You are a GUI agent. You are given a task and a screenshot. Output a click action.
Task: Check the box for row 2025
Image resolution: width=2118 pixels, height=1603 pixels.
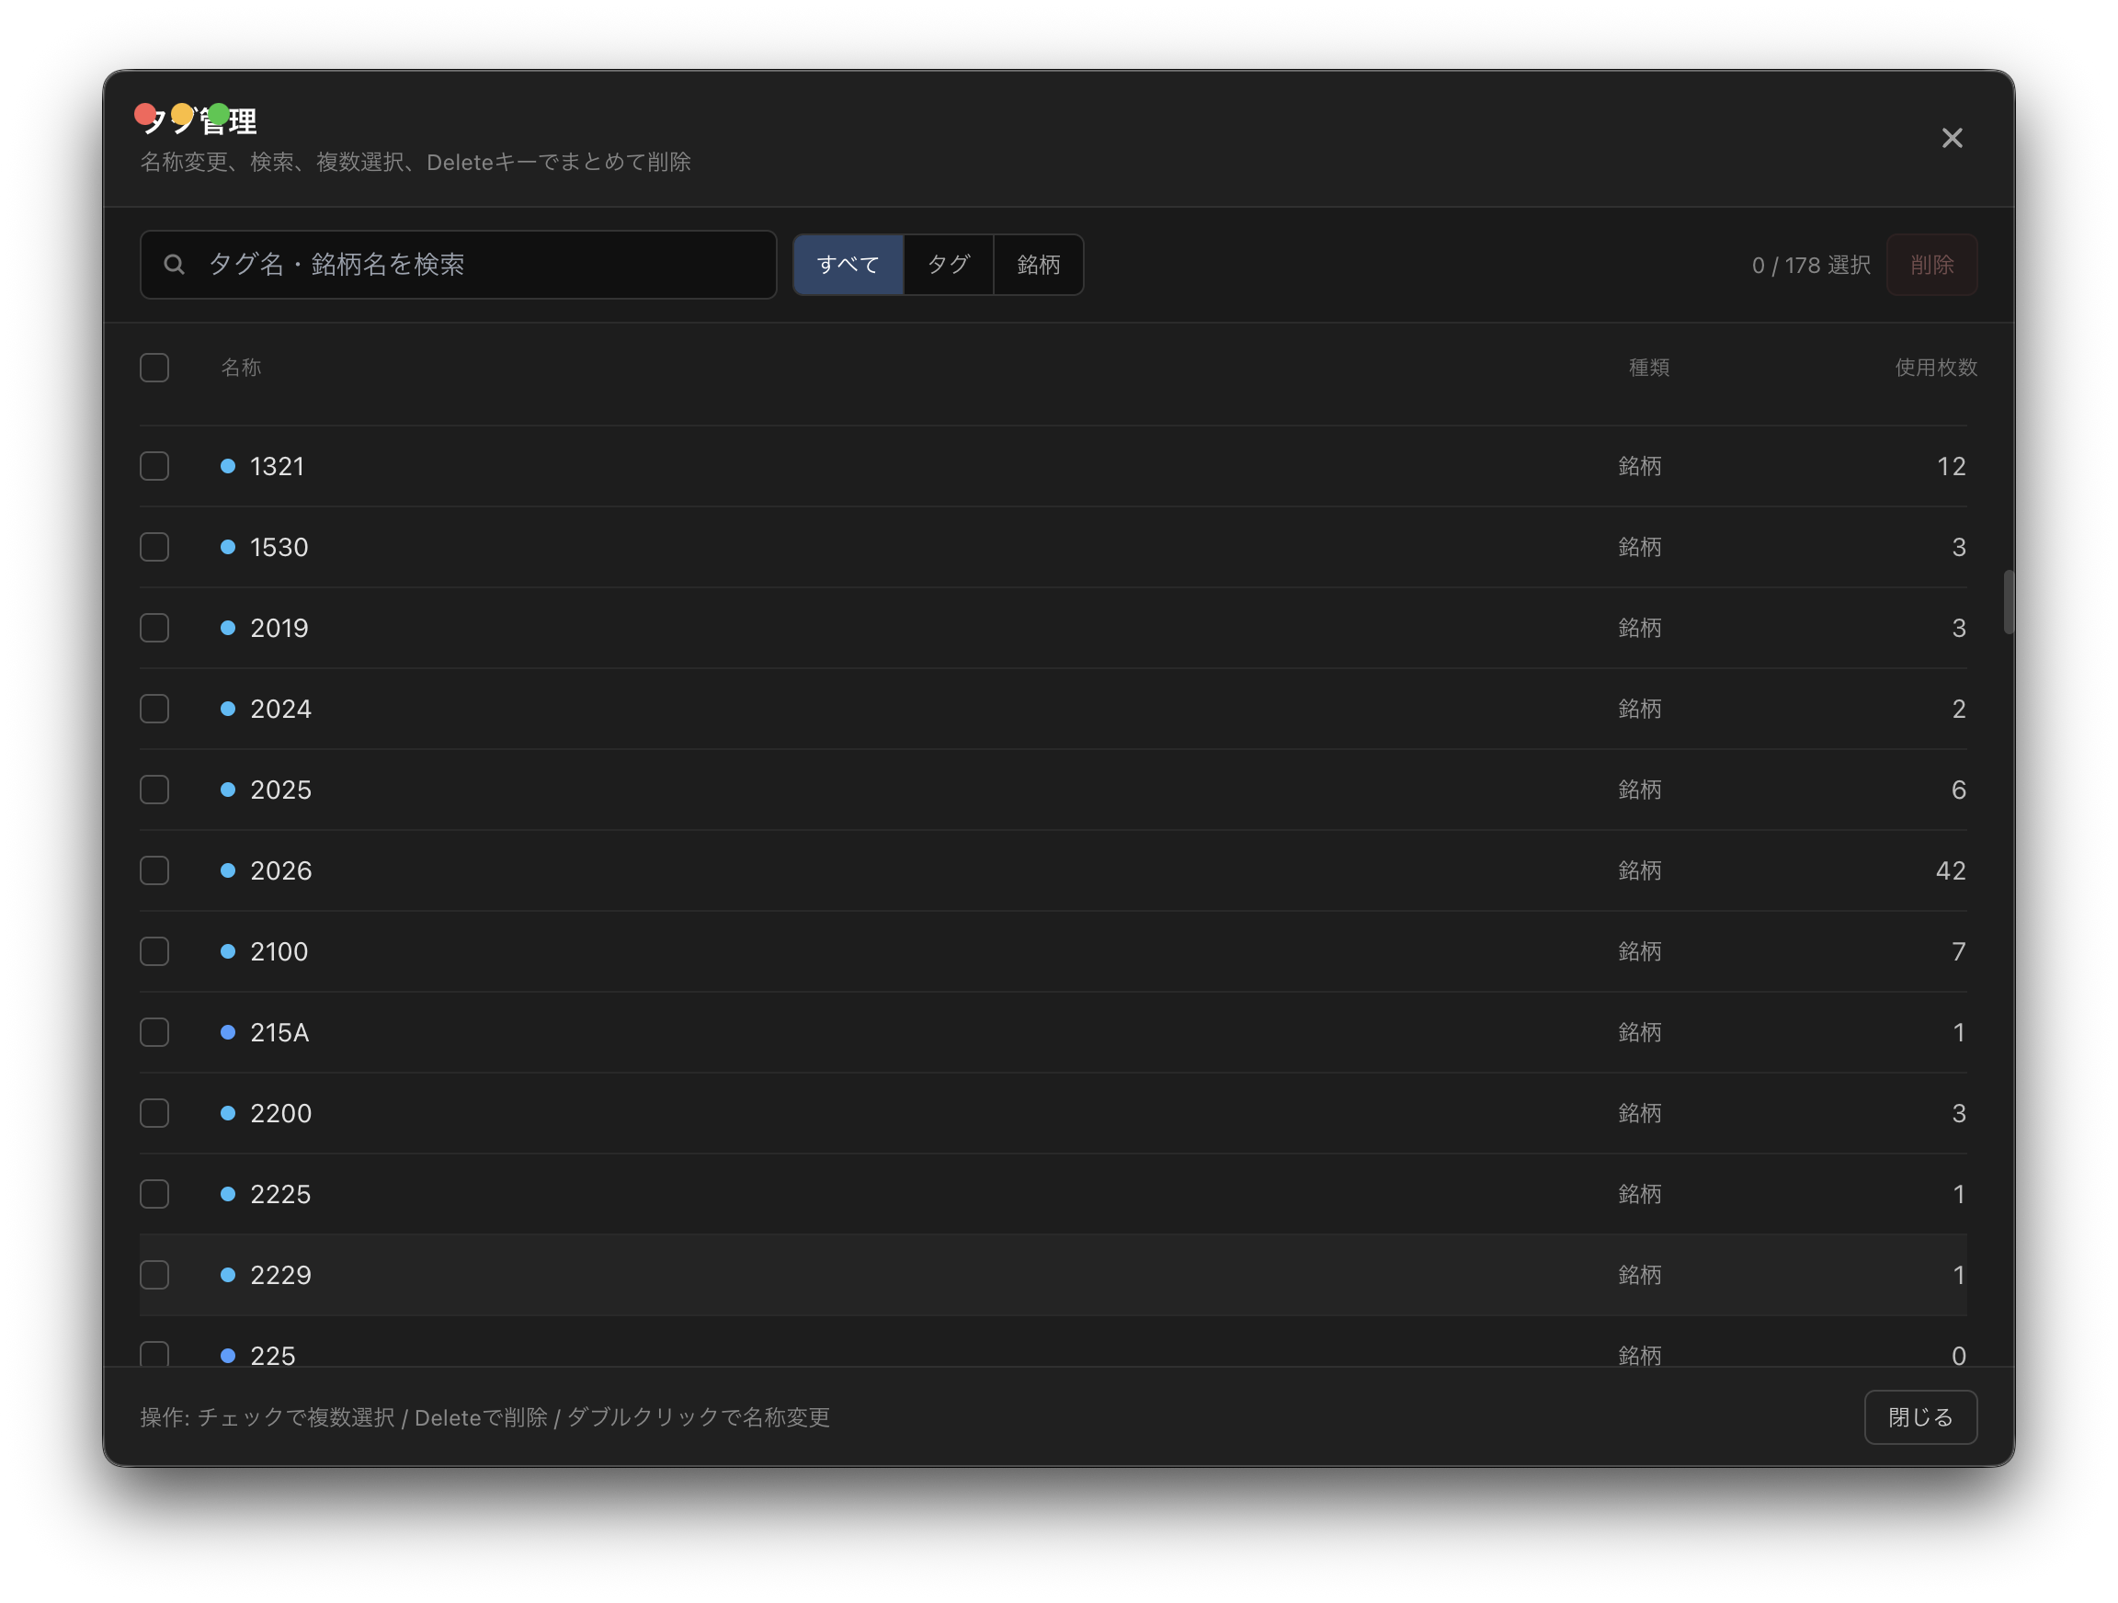pyautogui.click(x=154, y=790)
